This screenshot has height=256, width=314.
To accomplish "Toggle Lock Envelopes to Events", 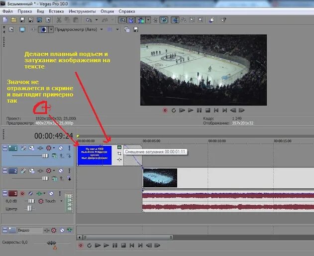I will 155,20.
